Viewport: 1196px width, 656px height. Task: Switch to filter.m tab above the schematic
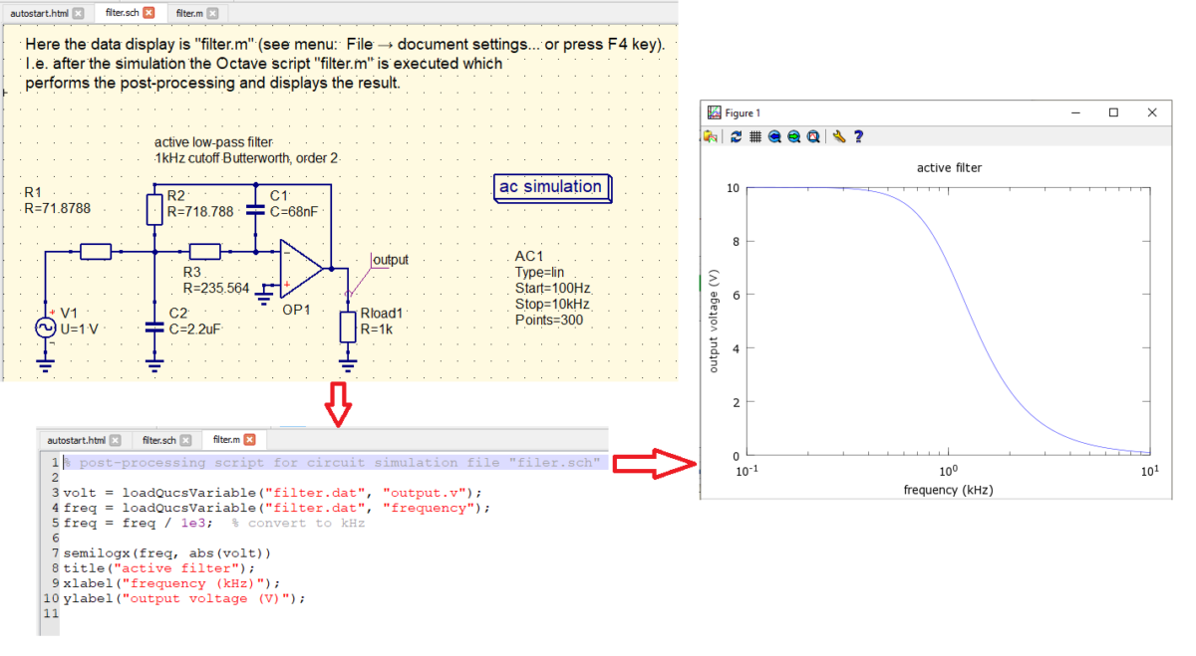coord(187,13)
